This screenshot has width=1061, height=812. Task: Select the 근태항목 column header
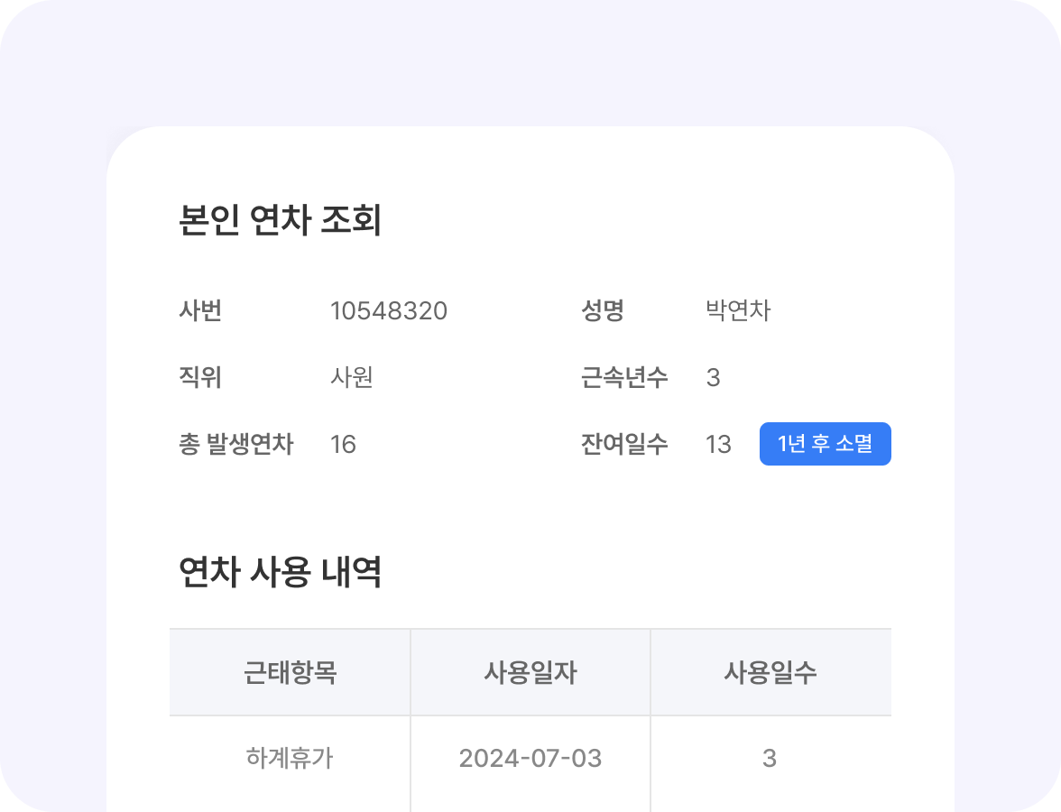click(290, 672)
